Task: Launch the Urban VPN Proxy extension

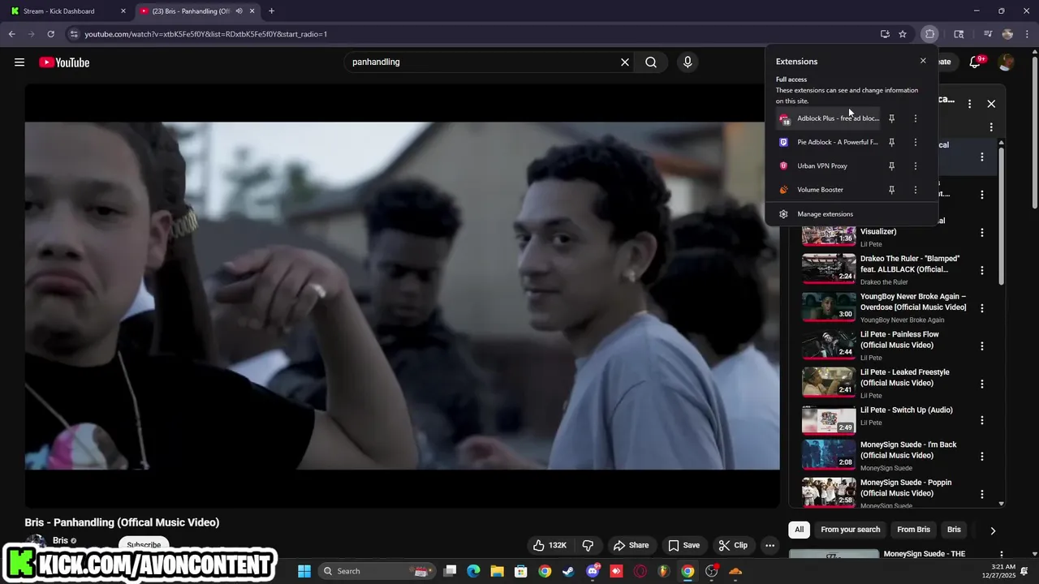Action: click(828, 165)
